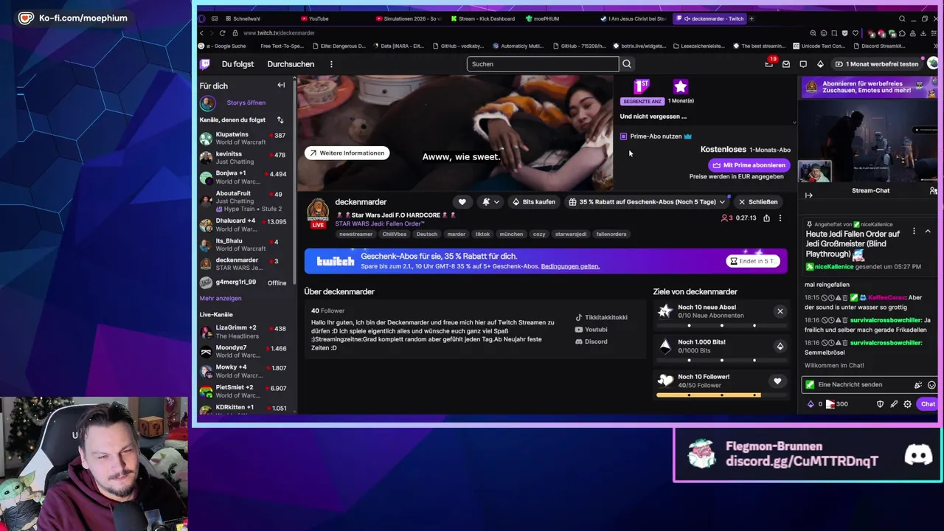Click the search magnifier button
This screenshot has height=531, width=944.
pos(626,64)
